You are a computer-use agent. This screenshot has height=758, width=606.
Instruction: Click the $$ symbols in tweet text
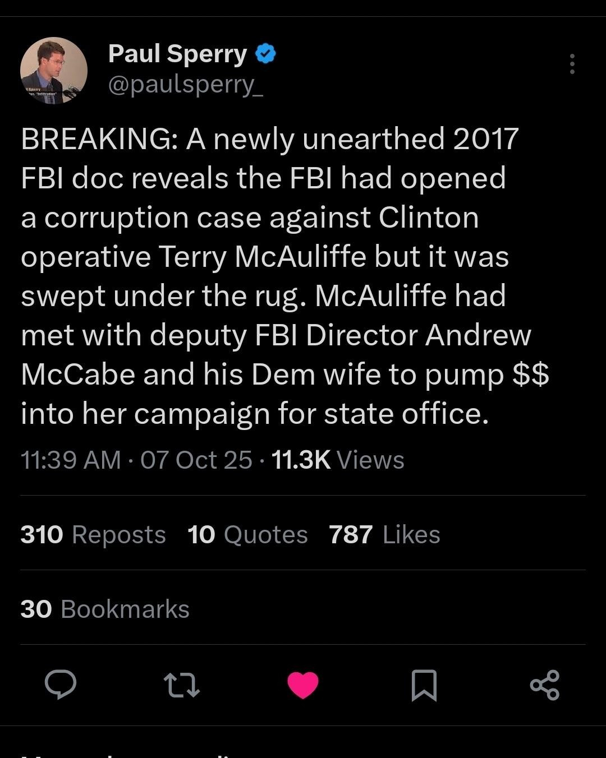pyautogui.click(x=530, y=375)
